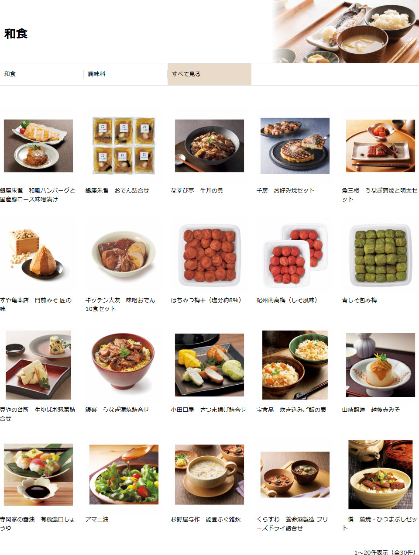
Task: Open 銀座朱雀 おでん詰合せ product image
Action: point(124,146)
